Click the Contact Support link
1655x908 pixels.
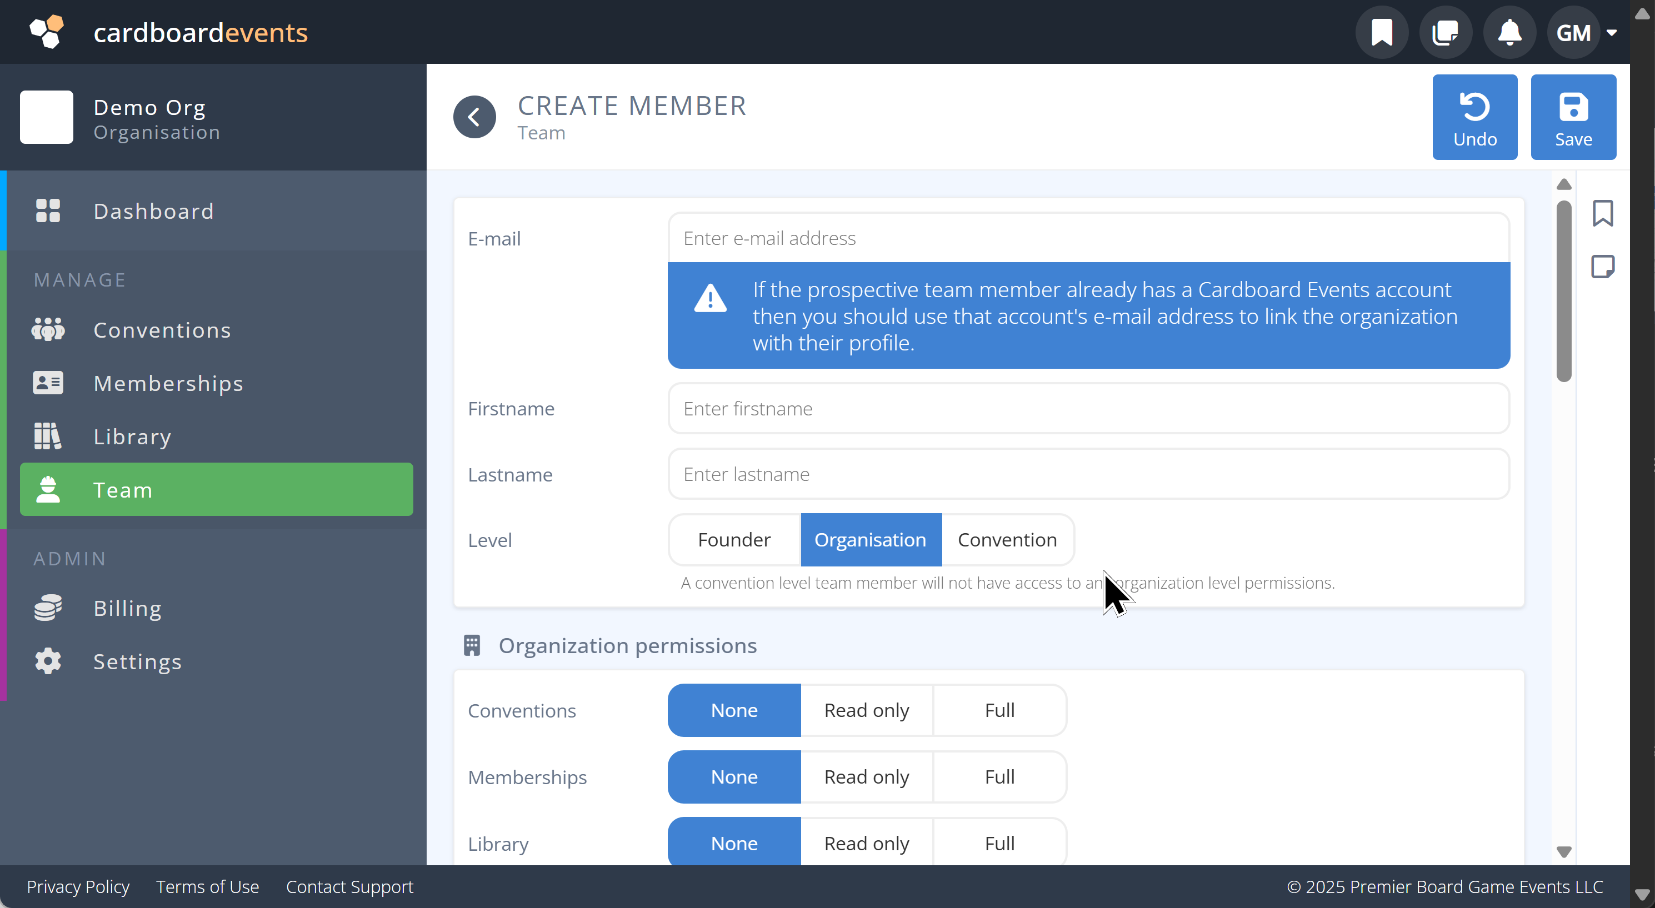point(349,887)
